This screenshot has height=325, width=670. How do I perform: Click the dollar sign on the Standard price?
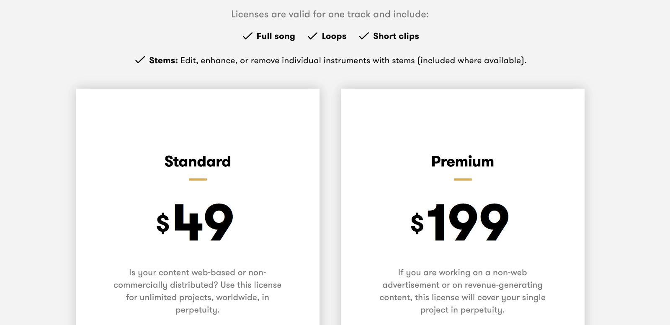pos(163,223)
